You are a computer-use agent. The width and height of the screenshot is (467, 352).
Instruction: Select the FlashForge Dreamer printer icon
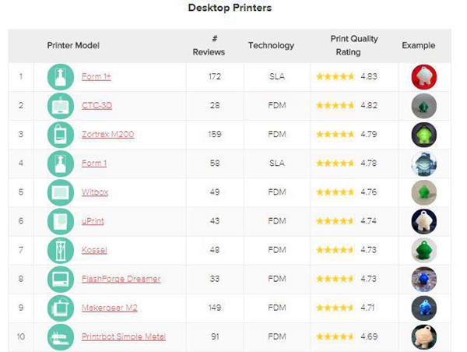[x=61, y=279]
